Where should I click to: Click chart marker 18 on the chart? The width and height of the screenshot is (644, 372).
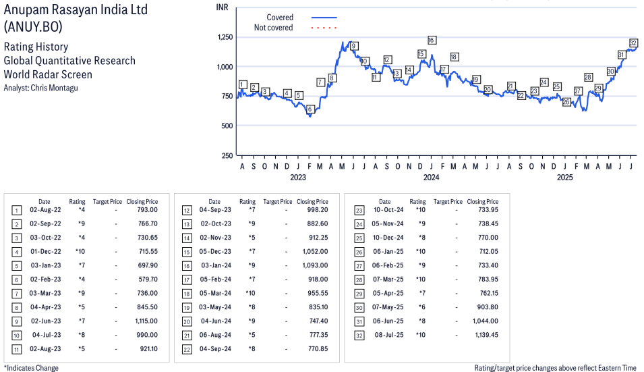(x=454, y=57)
